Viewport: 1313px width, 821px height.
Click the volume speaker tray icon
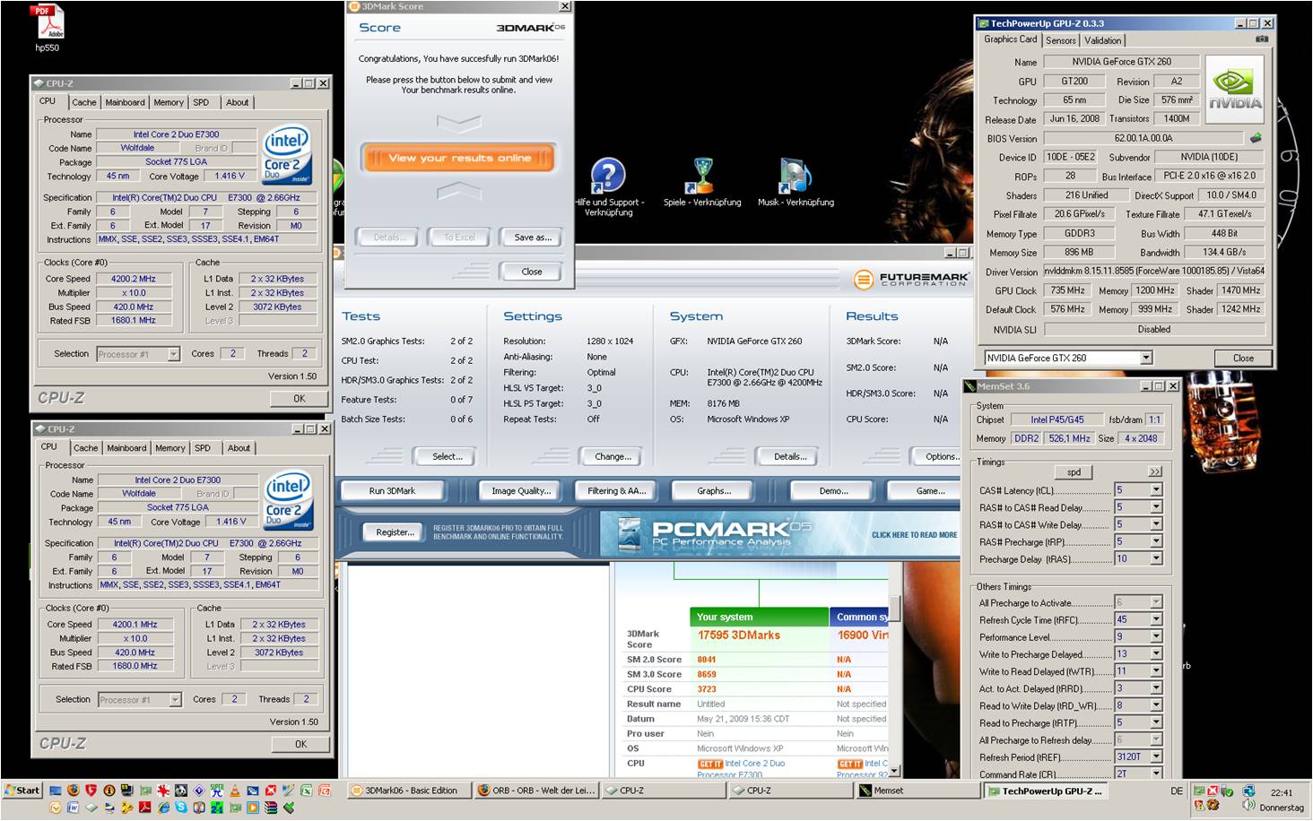point(1248,806)
